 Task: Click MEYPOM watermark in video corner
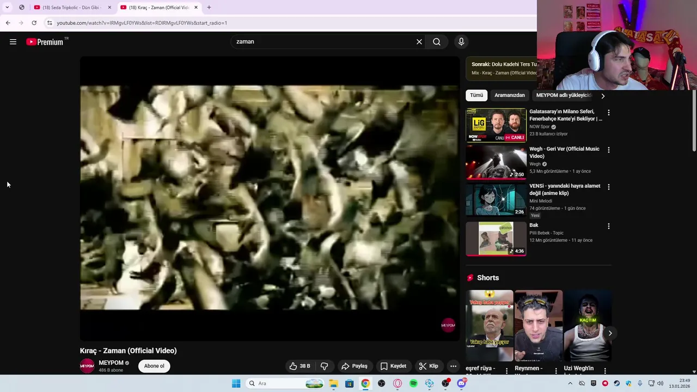pos(448,325)
